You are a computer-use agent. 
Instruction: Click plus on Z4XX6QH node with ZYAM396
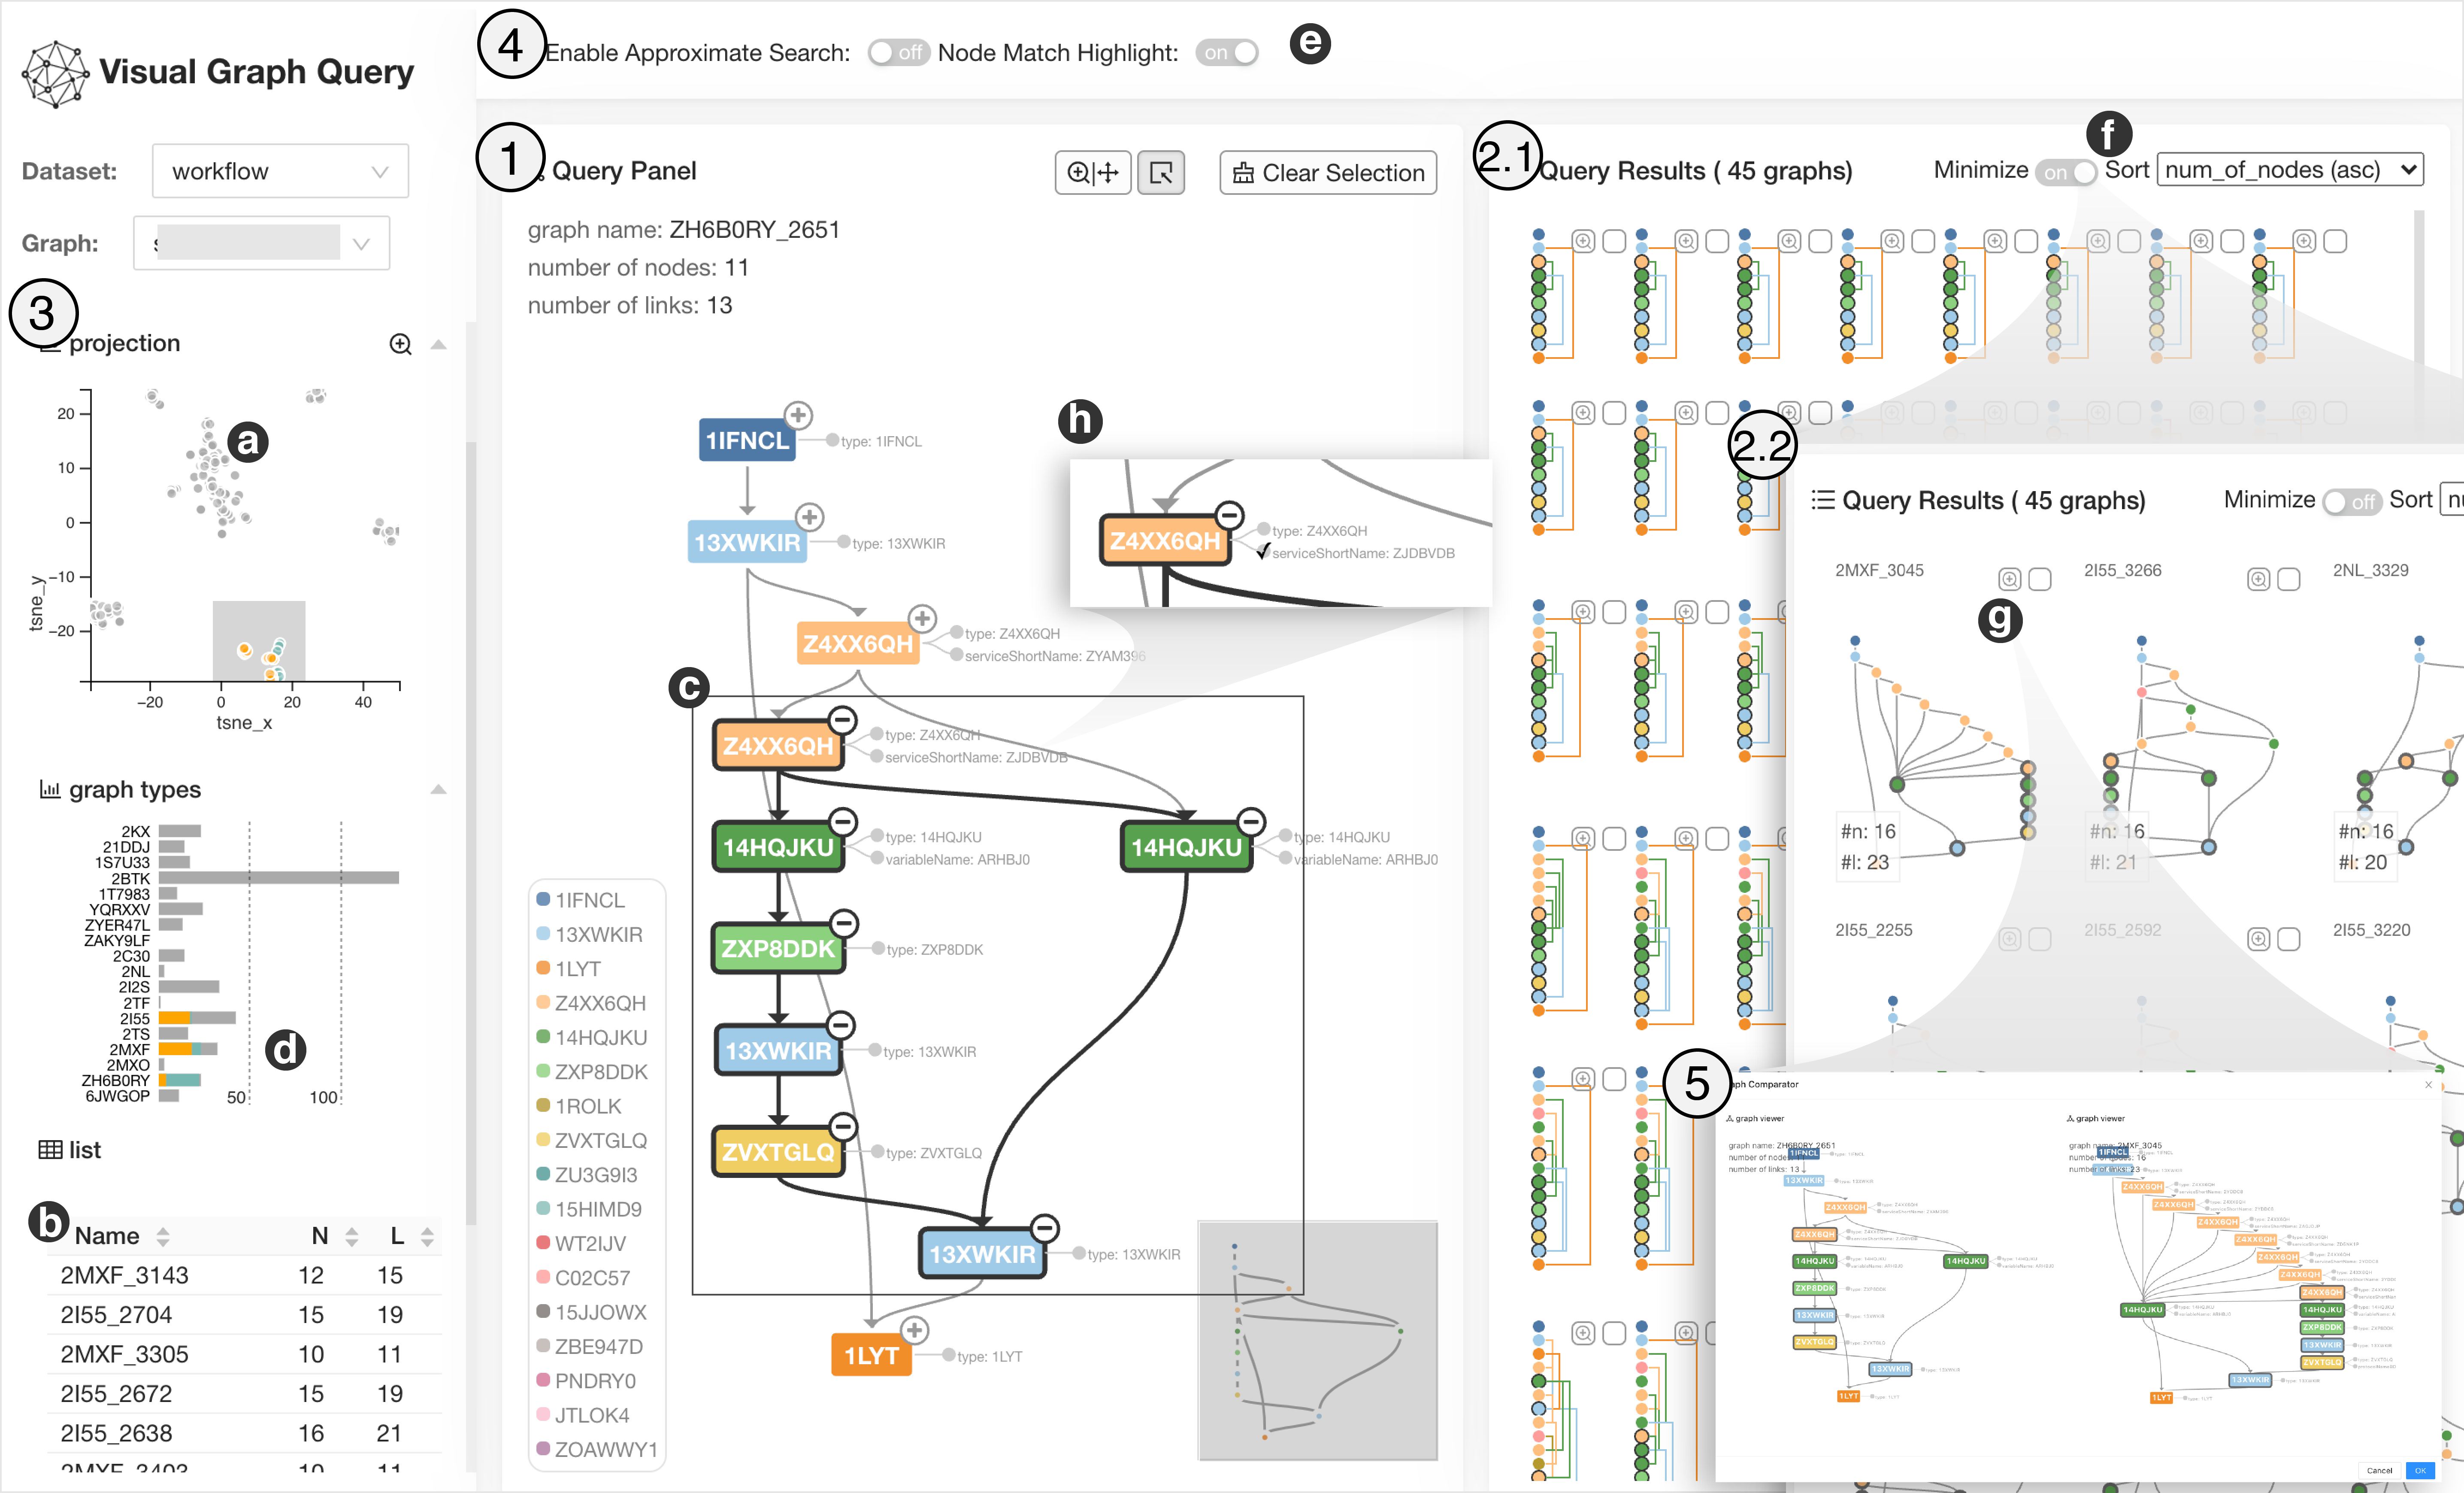[922, 619]
